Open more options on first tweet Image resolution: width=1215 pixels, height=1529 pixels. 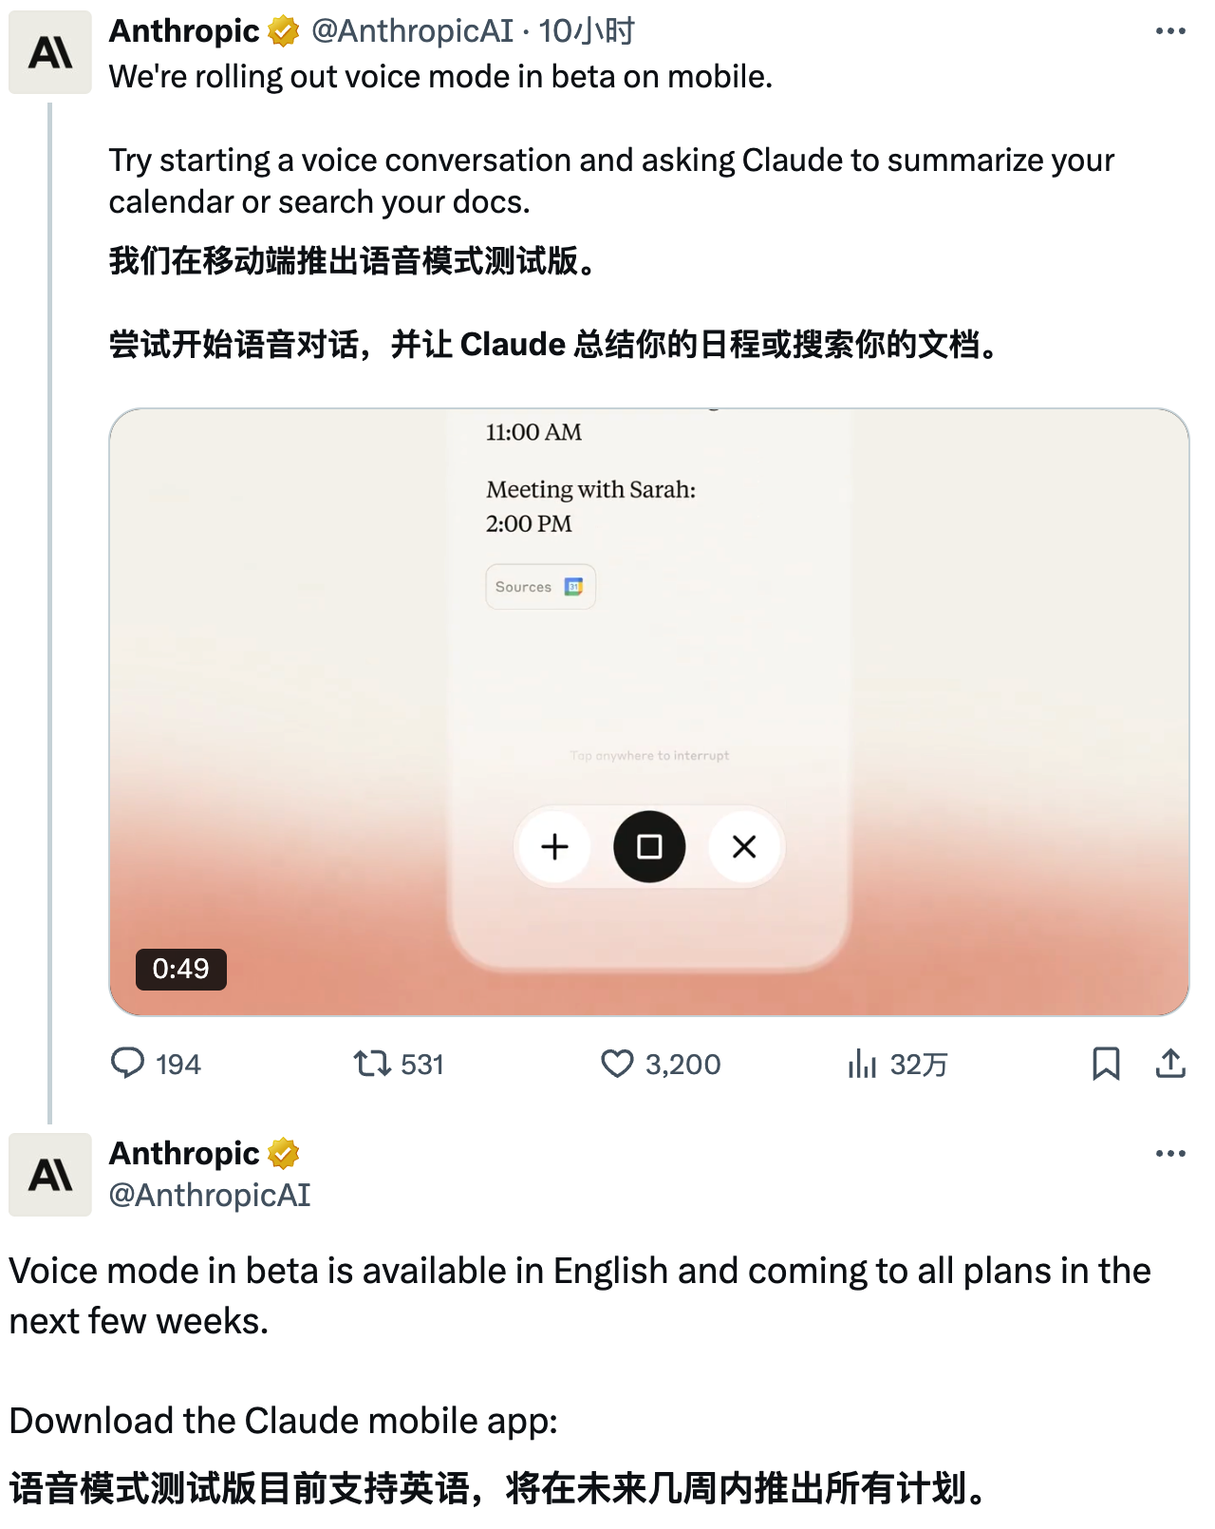tap(1170, 31)
